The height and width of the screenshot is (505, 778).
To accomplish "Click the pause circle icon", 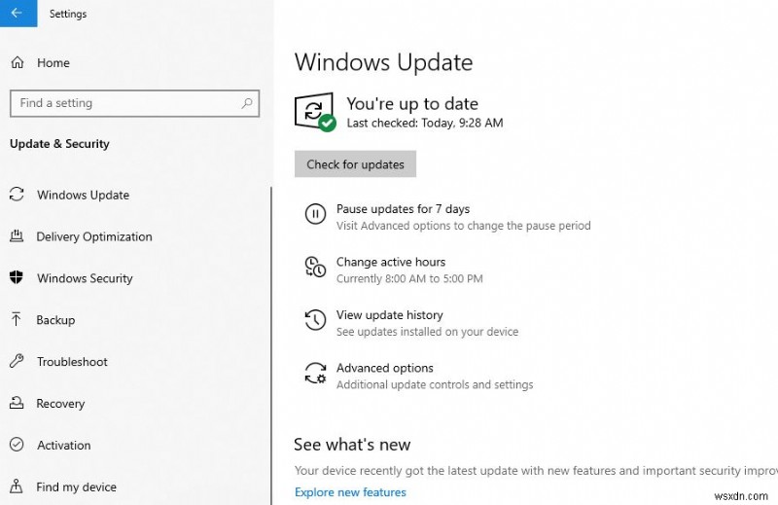I will coord(315,214).
